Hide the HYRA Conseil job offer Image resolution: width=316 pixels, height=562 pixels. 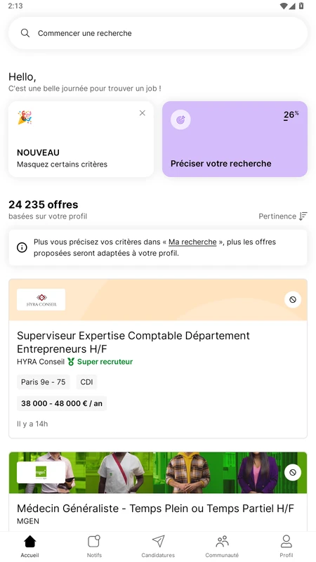[x=293, y=300]
